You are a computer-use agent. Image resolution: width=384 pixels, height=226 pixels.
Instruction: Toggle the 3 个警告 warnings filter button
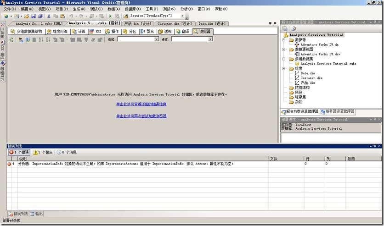click(43, 152)
